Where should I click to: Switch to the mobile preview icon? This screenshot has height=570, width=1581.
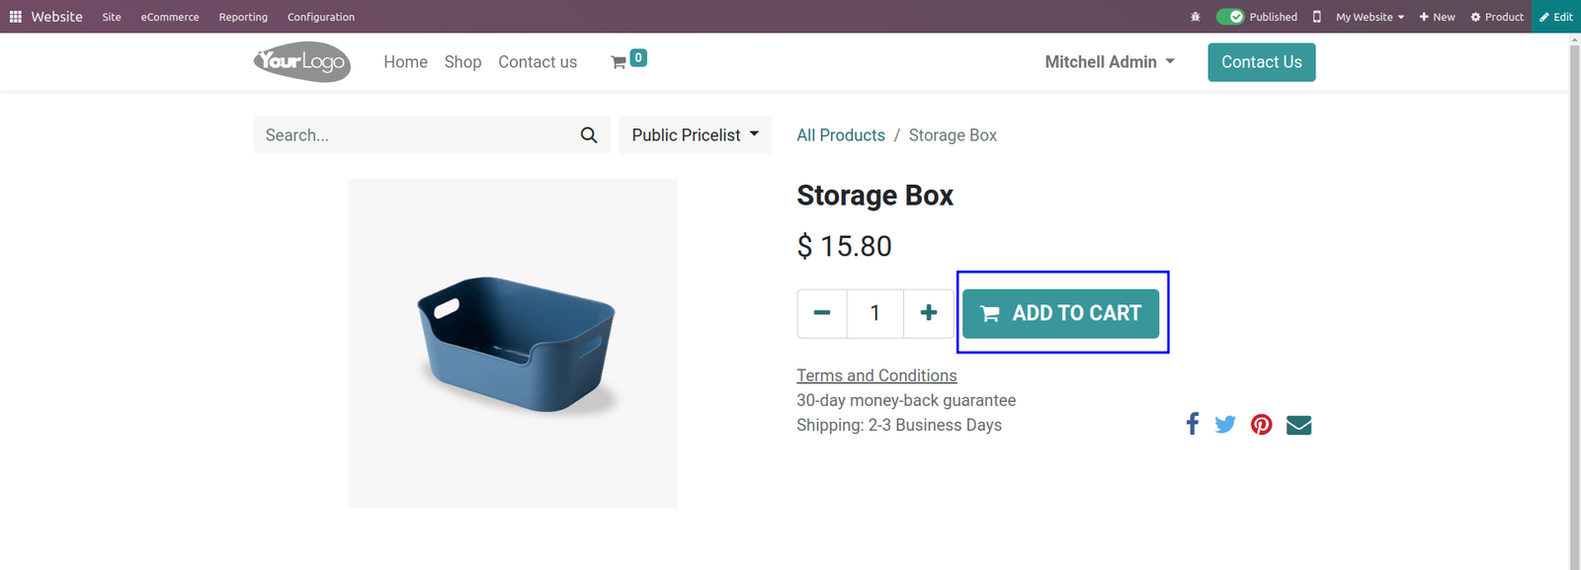coord(1316,17)
